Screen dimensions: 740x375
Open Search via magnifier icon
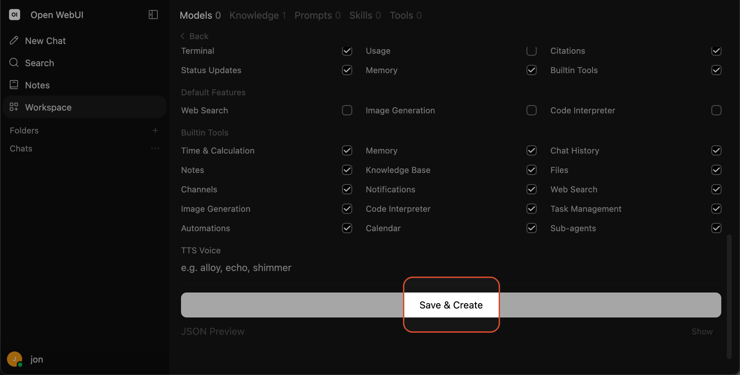[14, 63]
